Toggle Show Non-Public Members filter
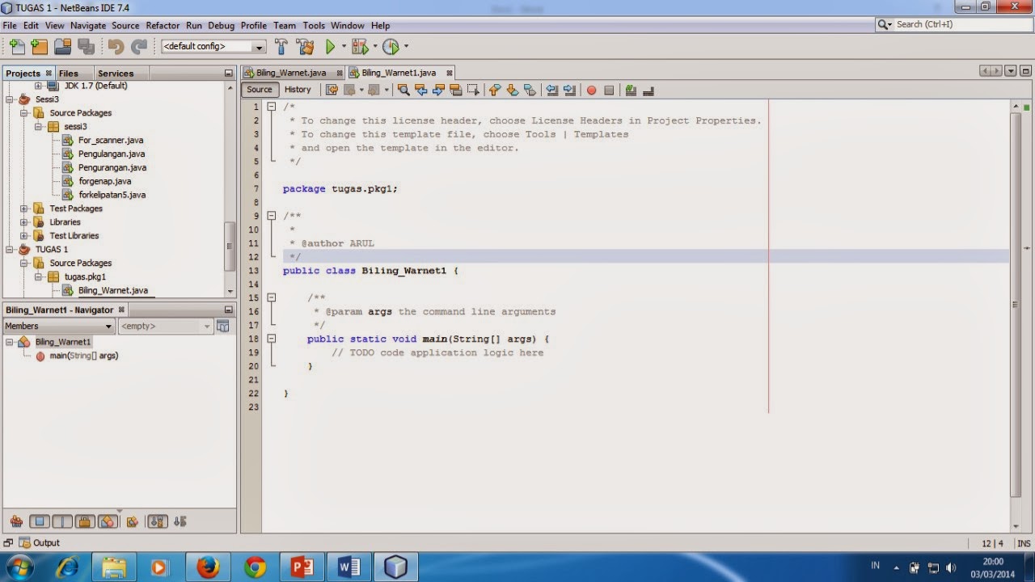Image resolution: width=1035 pixels, height=582 pixels. 85,521
